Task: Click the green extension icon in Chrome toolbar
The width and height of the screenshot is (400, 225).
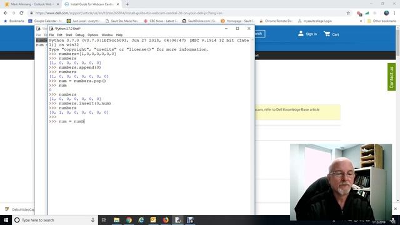Action: click(367, 13)
